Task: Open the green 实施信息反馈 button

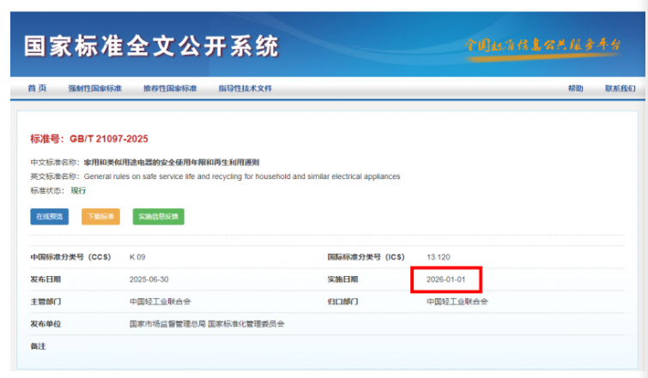Action: (158, 217)
